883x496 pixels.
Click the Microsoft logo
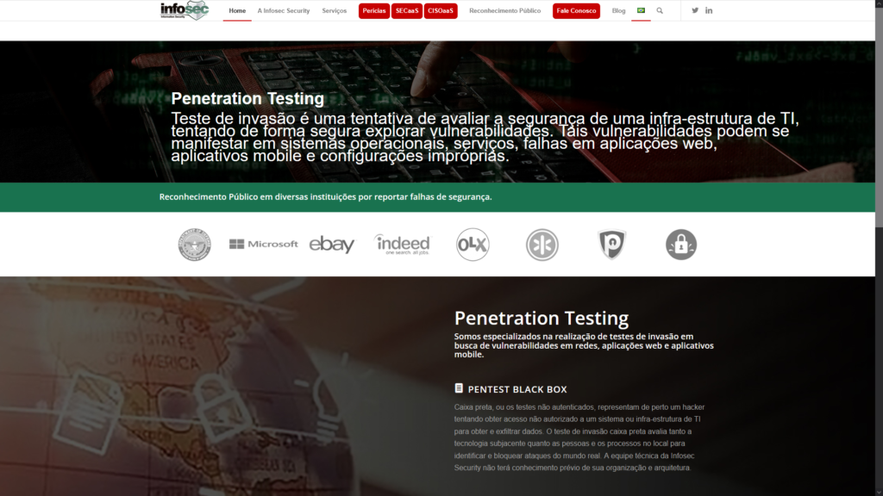click(263, 245)
